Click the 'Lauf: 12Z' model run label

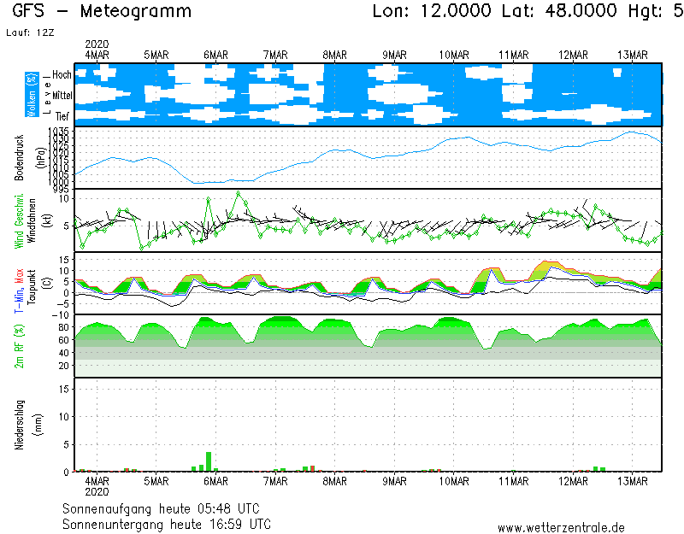point(30,32)
